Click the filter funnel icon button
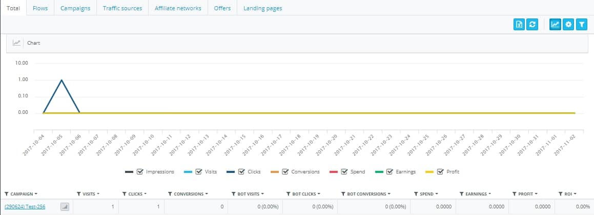 (x=582, y=24)
